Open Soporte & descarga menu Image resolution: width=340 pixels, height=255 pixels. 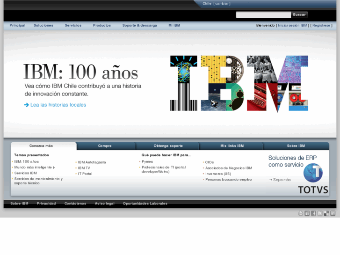point(140,25)
